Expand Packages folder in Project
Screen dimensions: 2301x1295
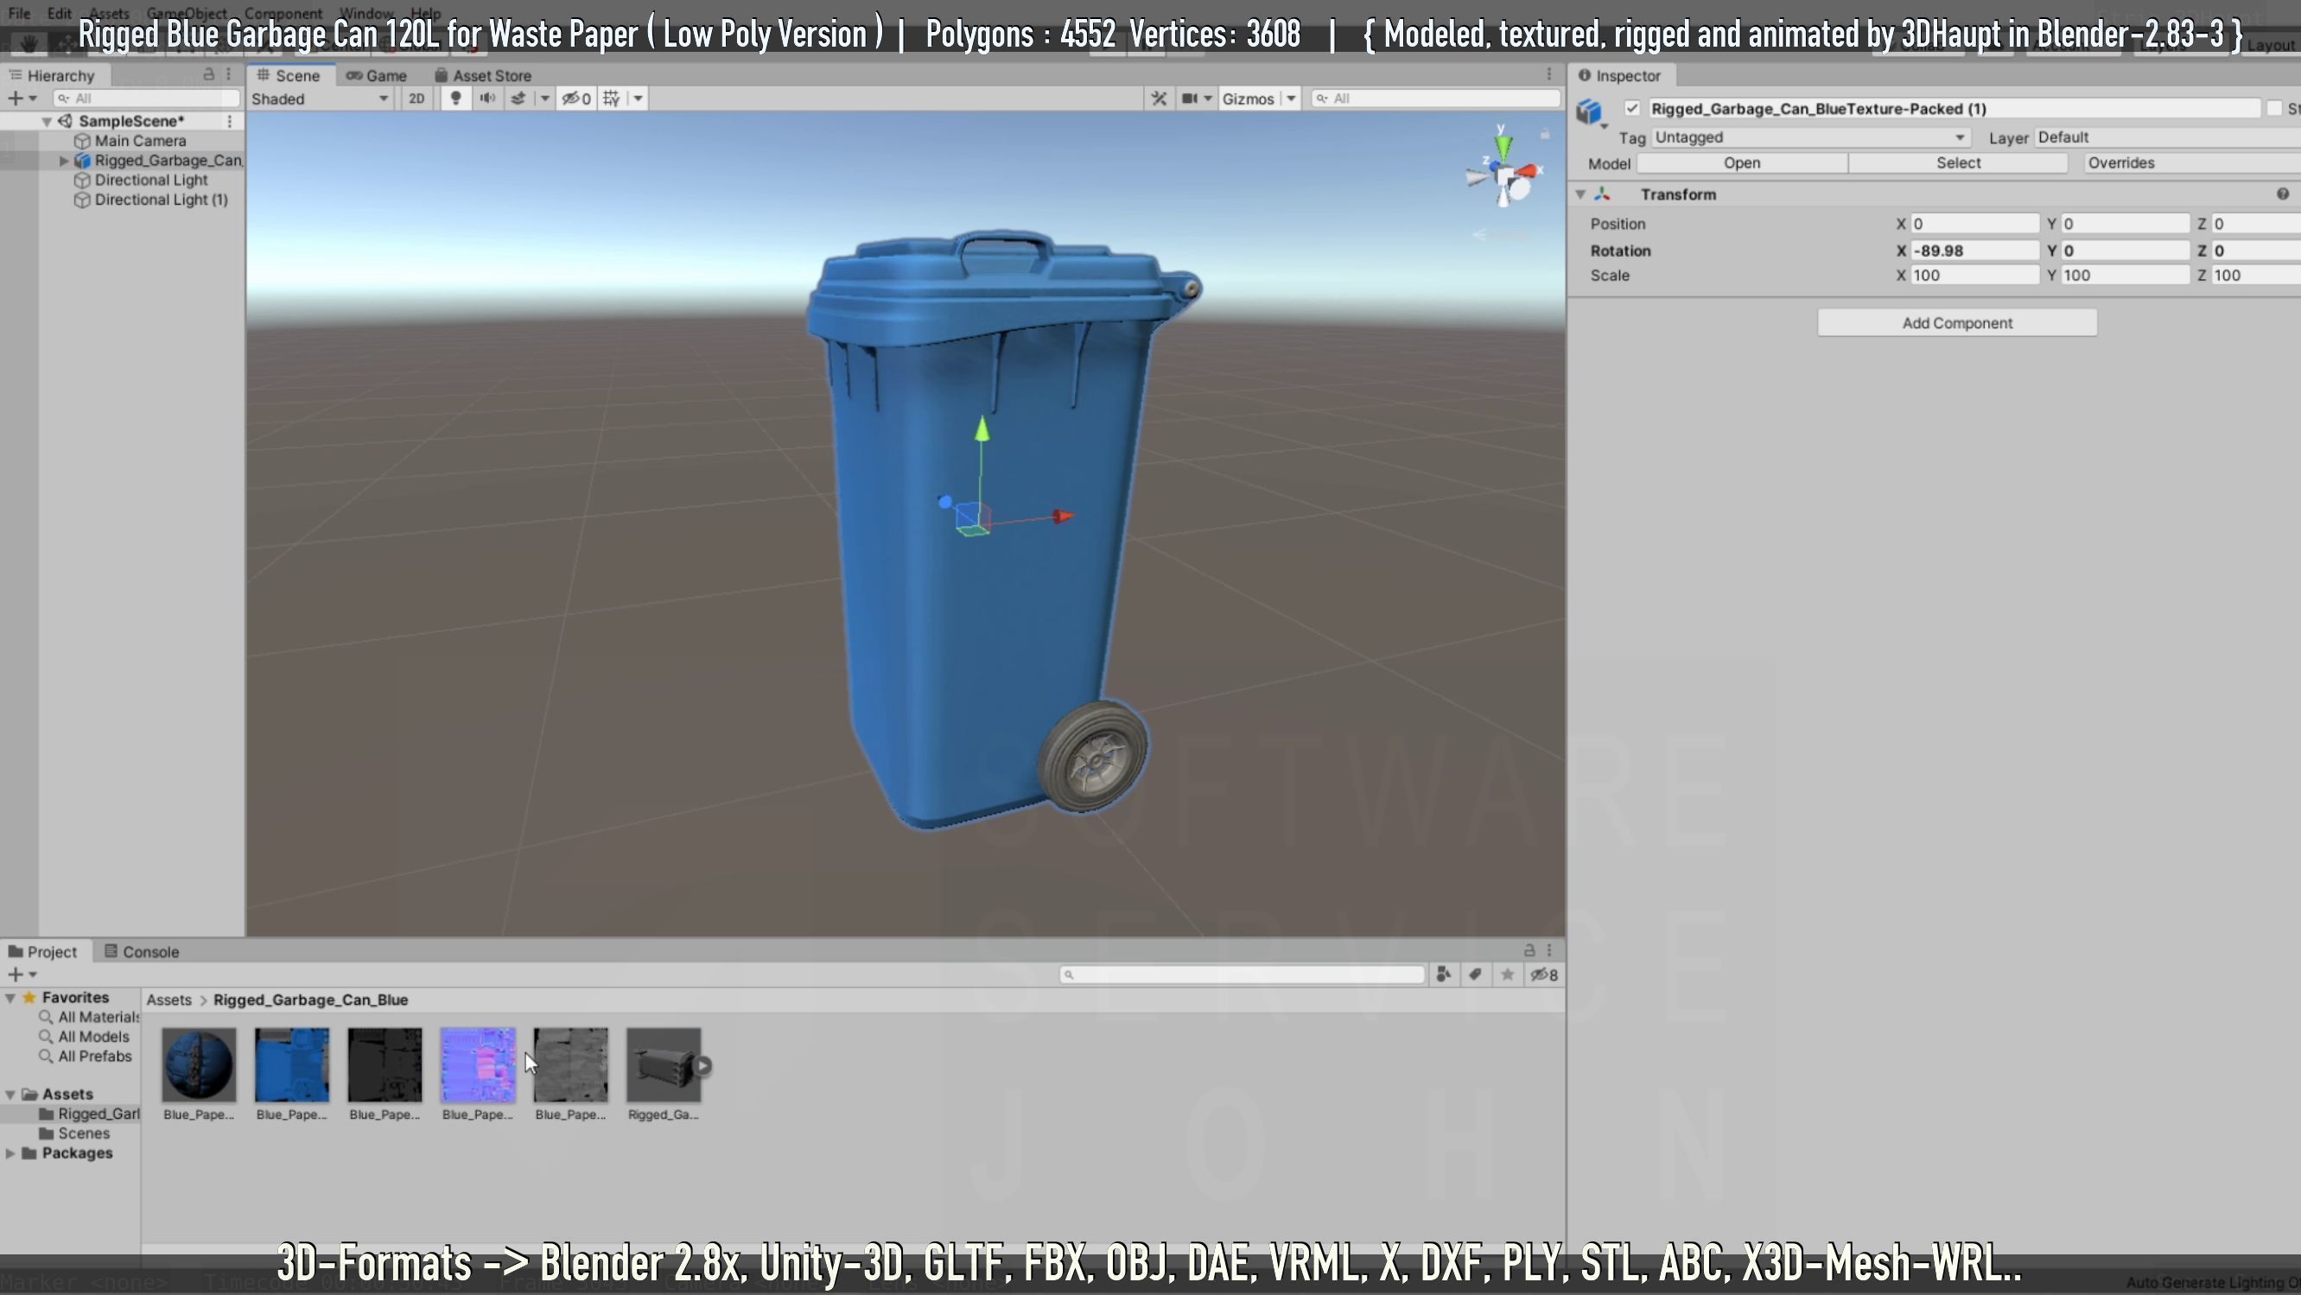tap(10, 1154)
